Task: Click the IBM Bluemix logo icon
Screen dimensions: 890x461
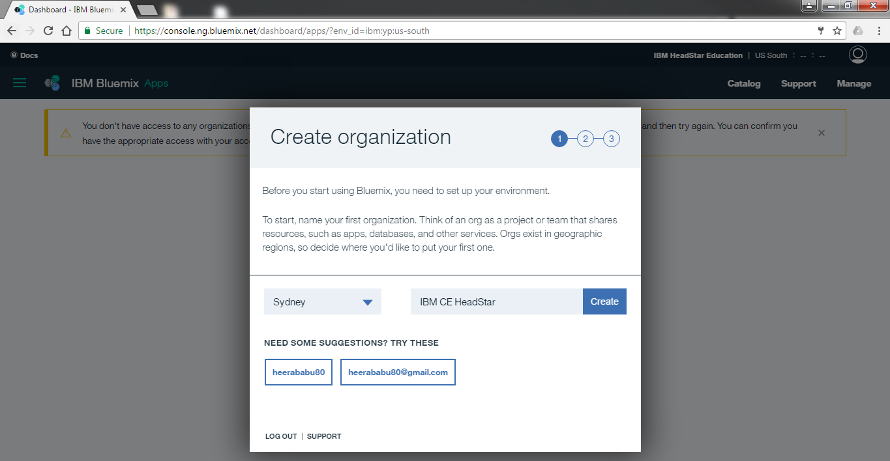Action: [52, 83]
